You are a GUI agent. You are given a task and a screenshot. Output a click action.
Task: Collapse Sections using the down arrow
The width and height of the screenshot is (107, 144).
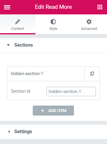coord(8,45)
